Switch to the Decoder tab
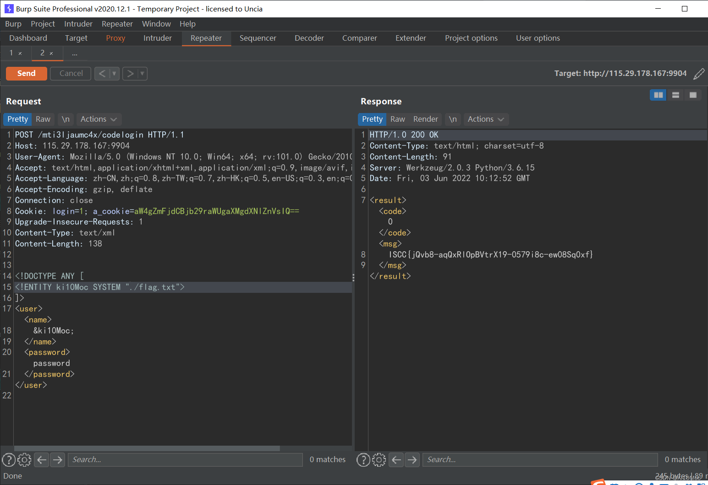This screenshot has height=485, width=708. tap(309, 38)
